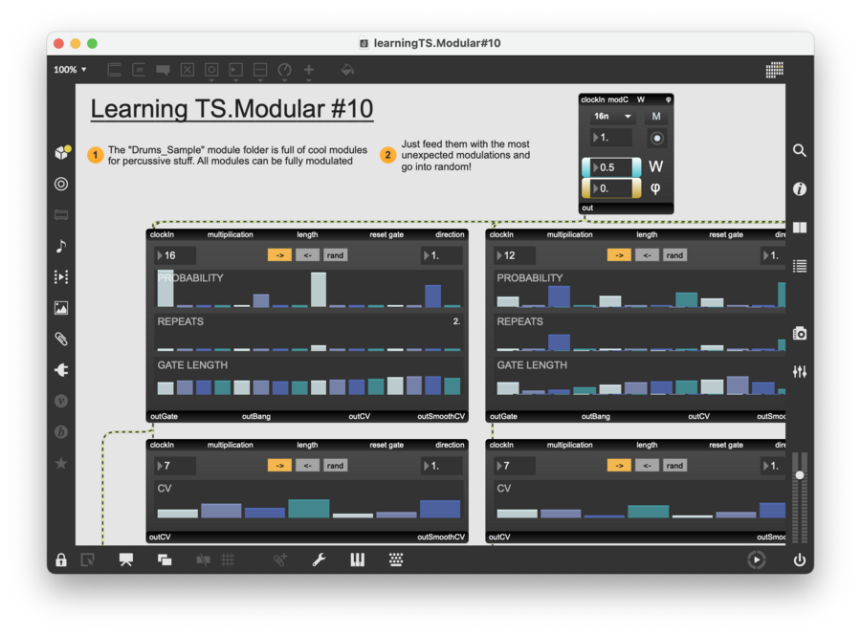Click the GATE LENGTH multislider in 16-step sequencer
This screenshot has height=636, width=861.
309,378
